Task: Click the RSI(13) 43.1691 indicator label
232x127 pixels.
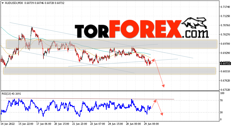Action: (x=11, y=94)
